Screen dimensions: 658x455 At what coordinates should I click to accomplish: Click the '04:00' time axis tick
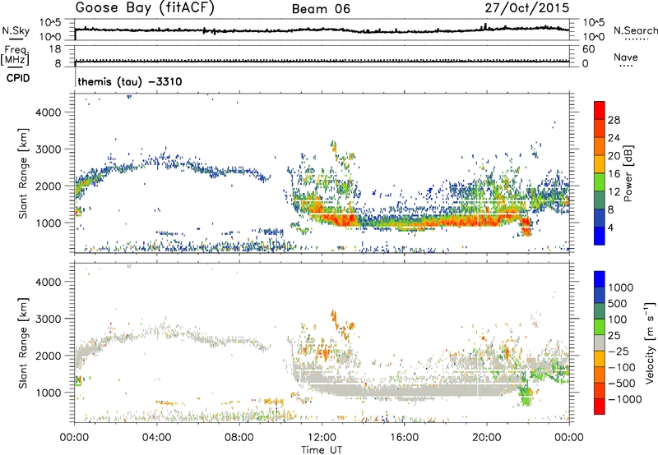[156, 438]
